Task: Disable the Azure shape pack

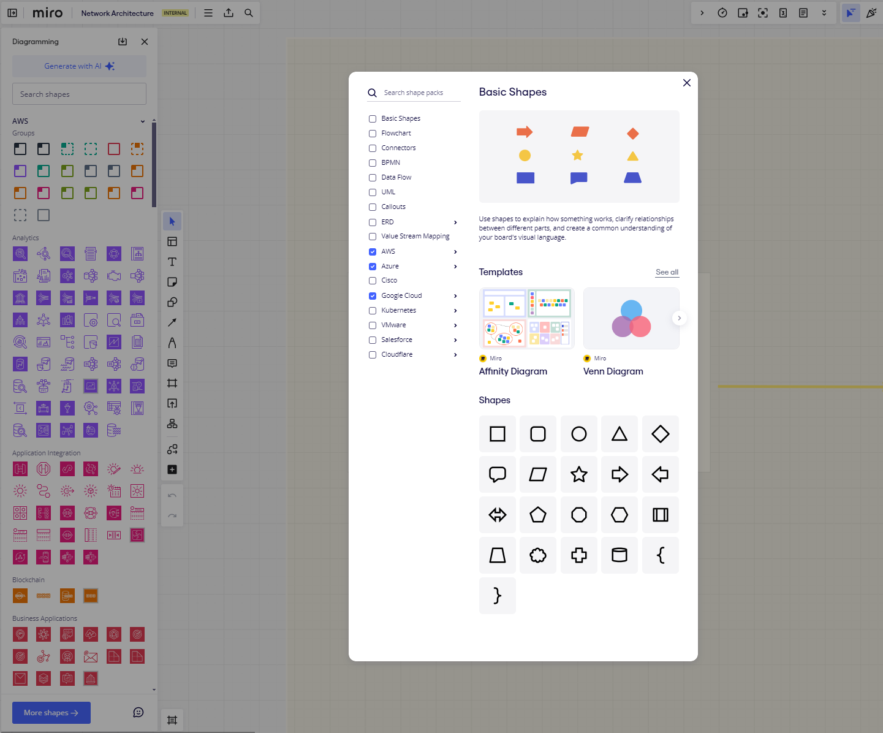Action: tap(373, 266)
